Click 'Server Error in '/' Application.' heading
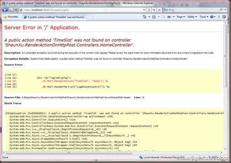This screenshot has height=163, width=231. [x=42, y=28]
